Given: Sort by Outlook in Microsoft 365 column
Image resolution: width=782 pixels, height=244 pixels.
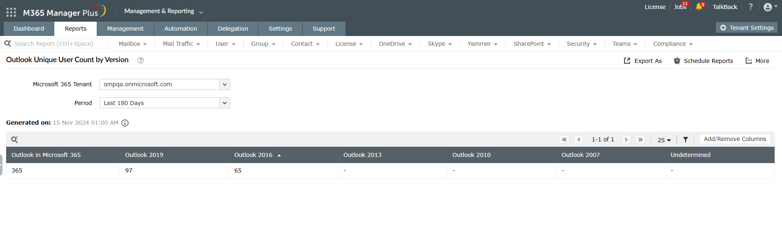Looking at the screenshot, I should (x=46, y=155).
